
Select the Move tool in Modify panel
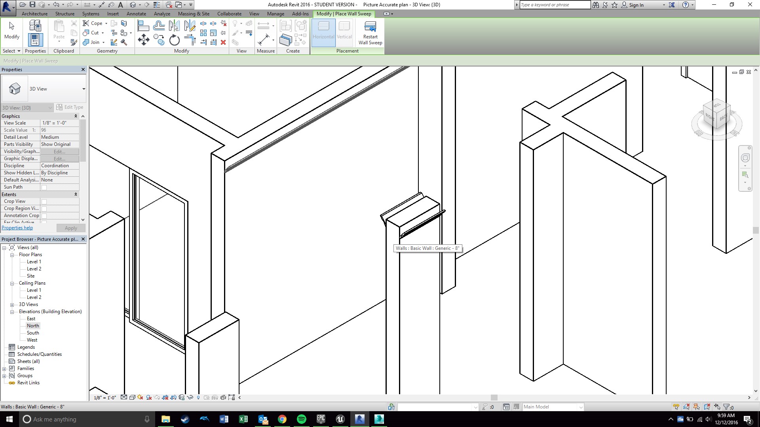point(143,40)
